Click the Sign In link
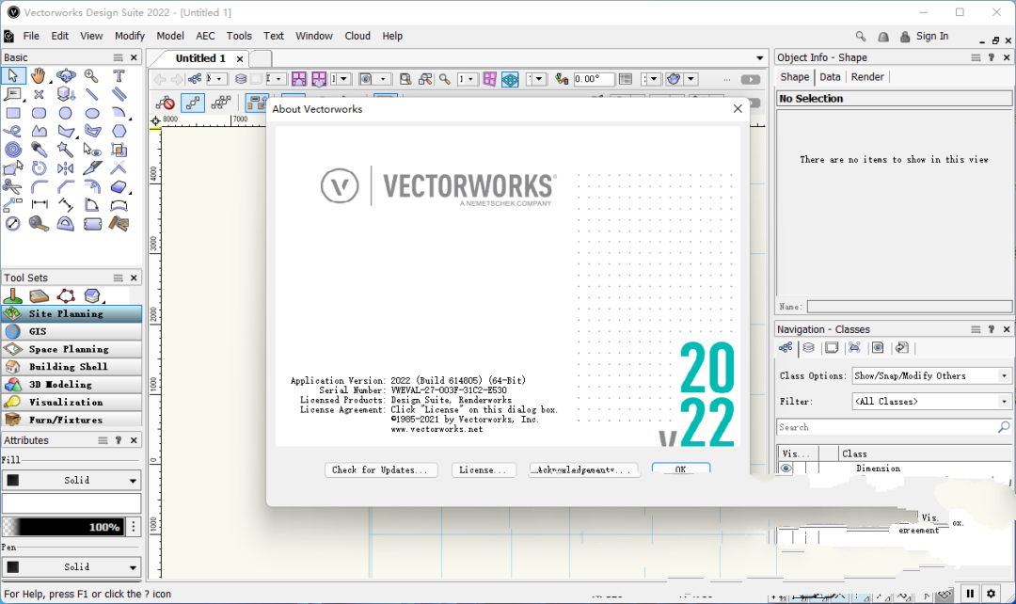This screenshot has width=1016, height=604. tap(931, 37)
